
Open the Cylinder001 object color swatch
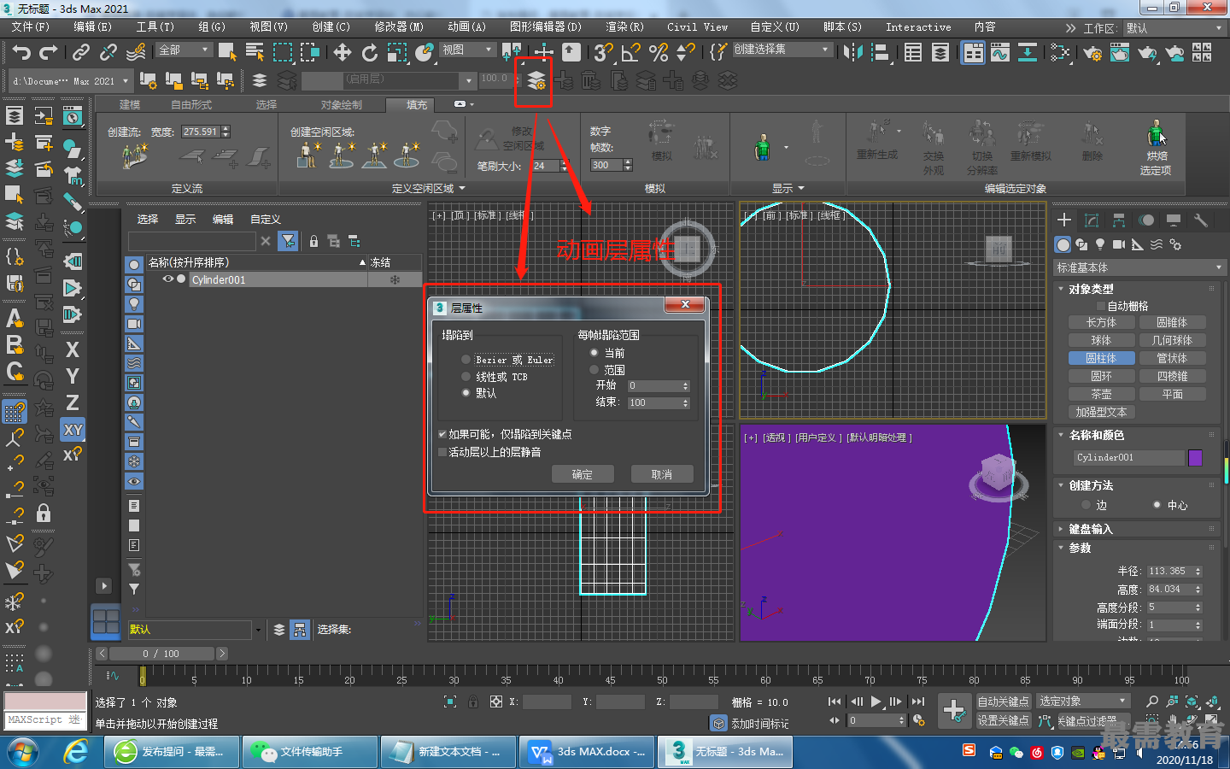[1195, 458]
